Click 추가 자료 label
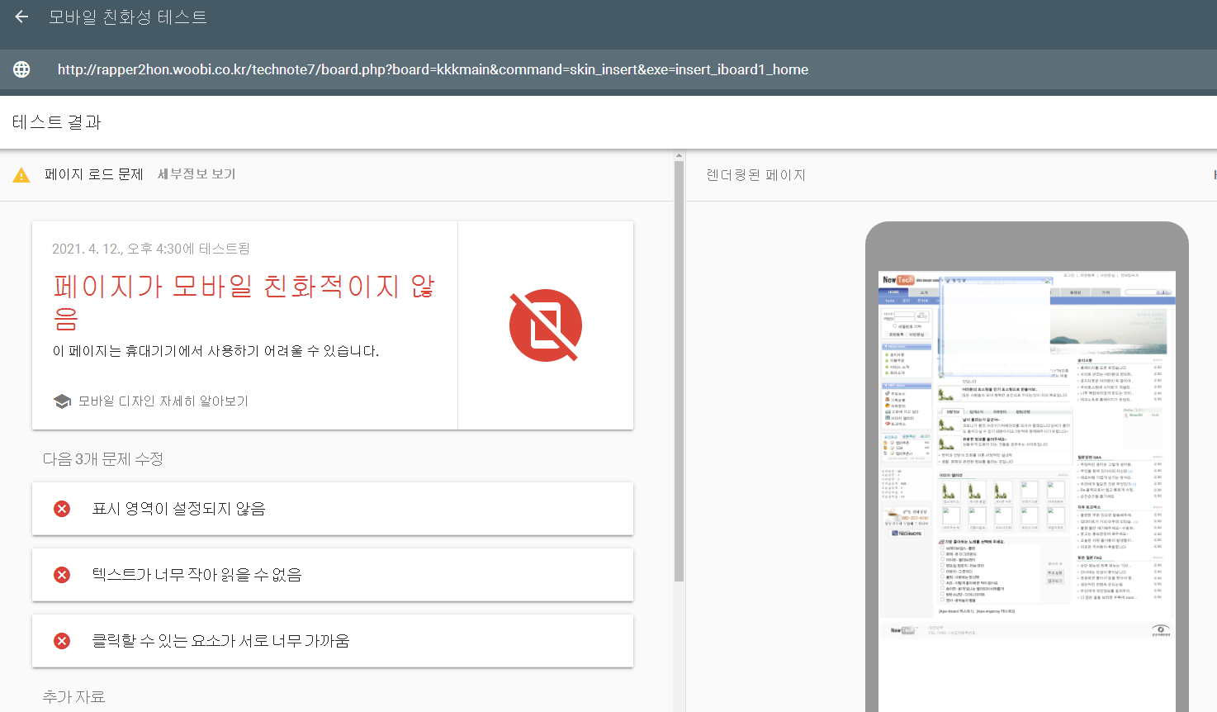 (74, 697)
